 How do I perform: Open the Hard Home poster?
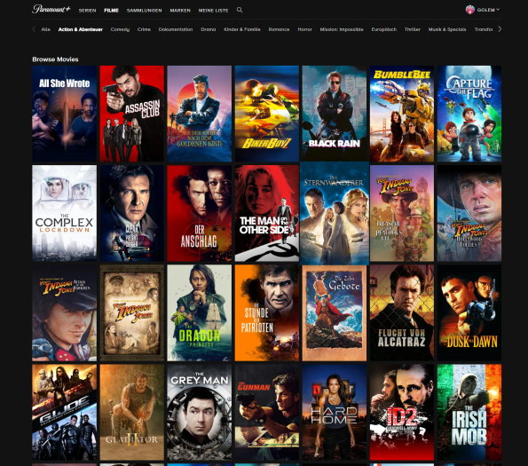[335, 412]
